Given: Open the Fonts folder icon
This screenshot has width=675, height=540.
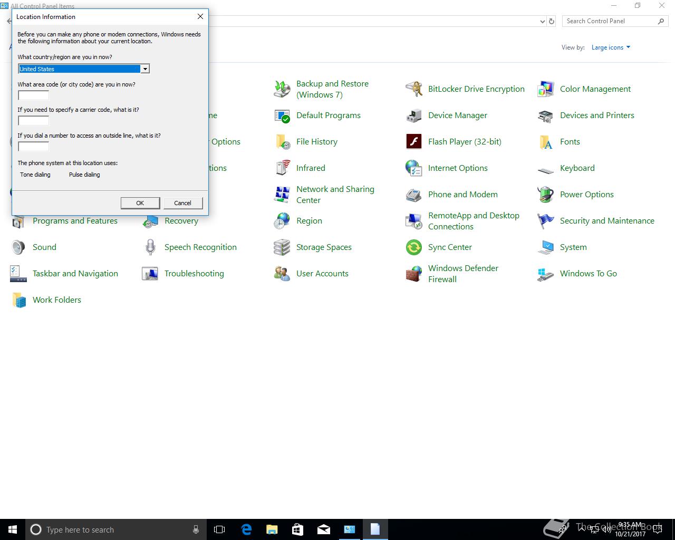Looking at the screenshot, I should (546, 142).
